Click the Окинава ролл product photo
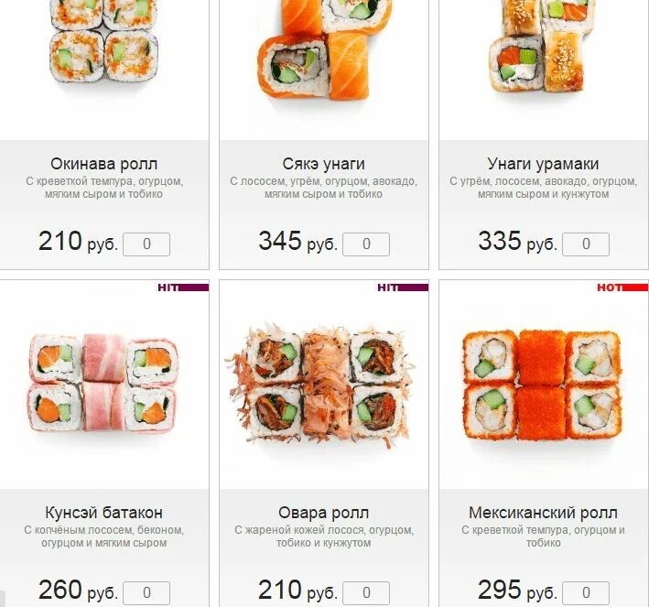Image resolution: width=649 pixels, height=607 pixels. click(x=103, y=42)
